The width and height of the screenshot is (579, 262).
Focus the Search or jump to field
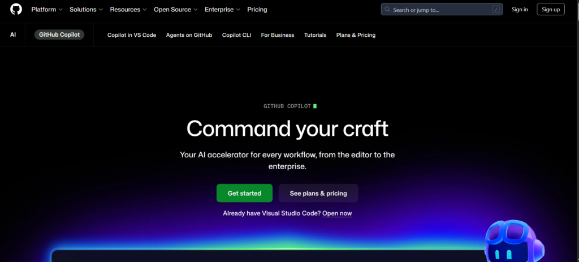coord(435,10)
